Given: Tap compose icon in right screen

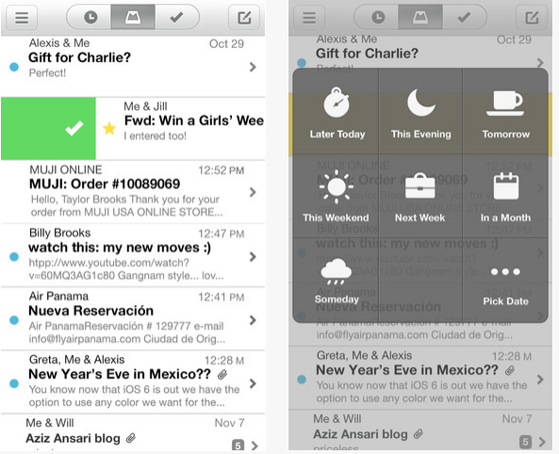Looking at the screenshot, I should click(532, 17).
